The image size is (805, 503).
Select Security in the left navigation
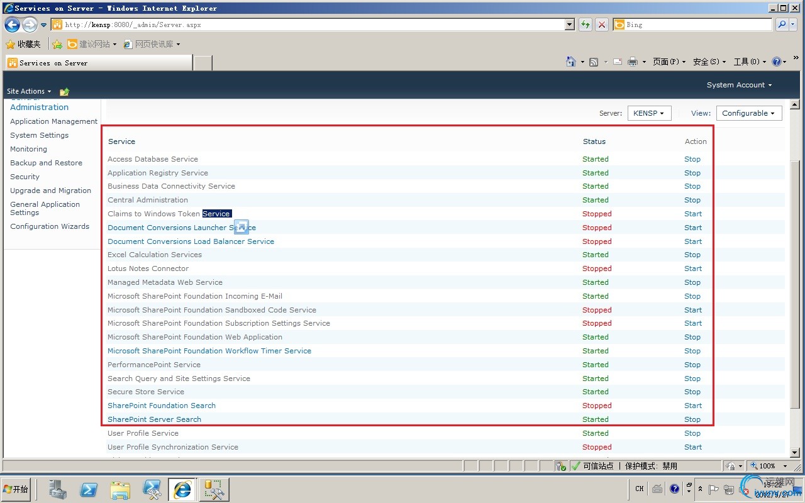click(25, 177)
